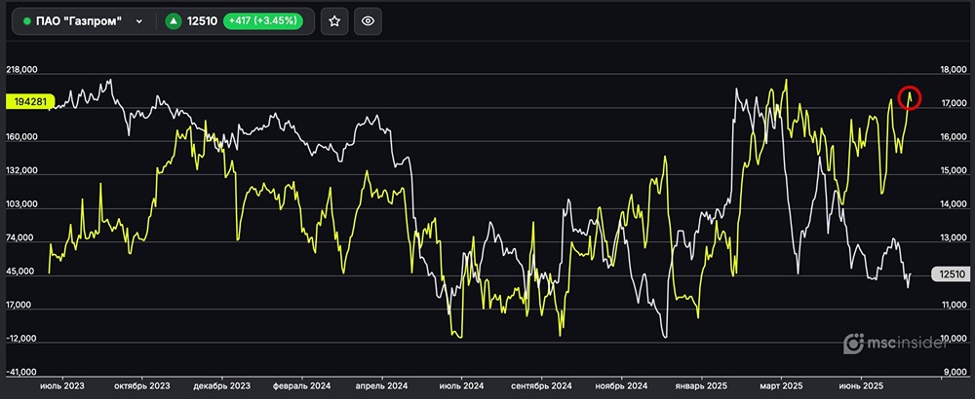Click the 74,000 left axis value
Viewport: 975px width, 399px height.
[x=21, y=238]
